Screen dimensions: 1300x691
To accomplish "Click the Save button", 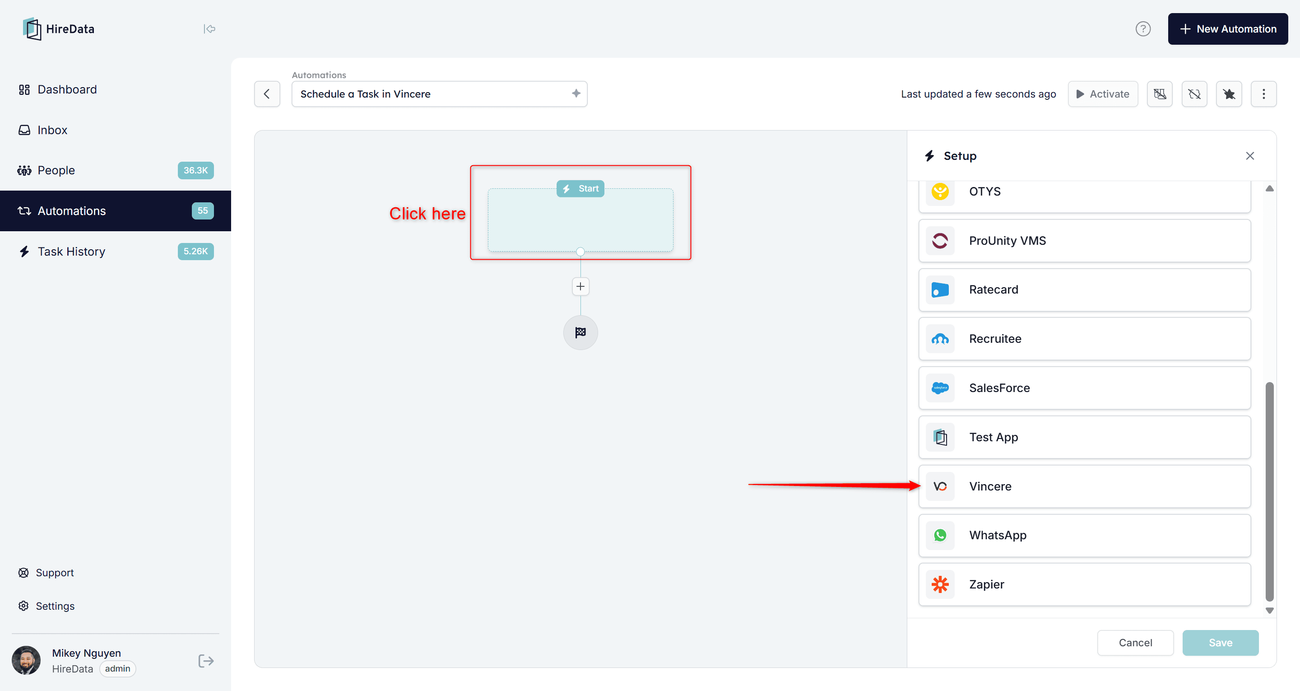I will coord(1220,643).
